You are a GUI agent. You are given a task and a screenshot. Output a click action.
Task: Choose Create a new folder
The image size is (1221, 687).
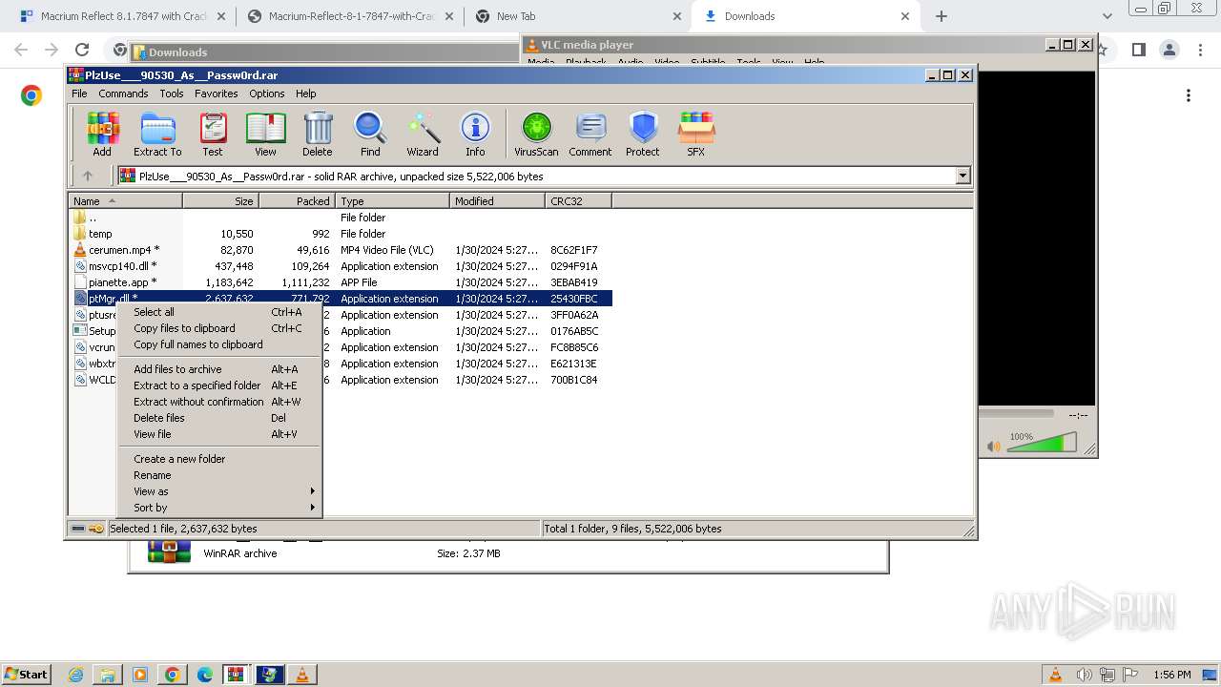point(219,459)
